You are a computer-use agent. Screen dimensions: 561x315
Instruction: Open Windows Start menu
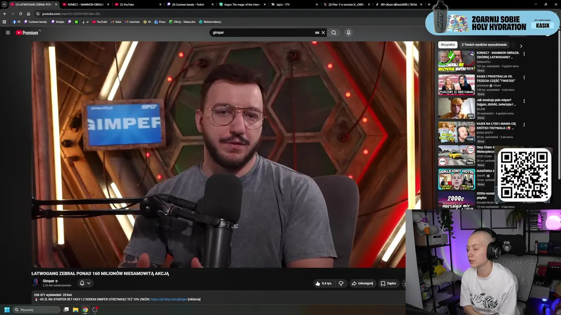(7, 310)
